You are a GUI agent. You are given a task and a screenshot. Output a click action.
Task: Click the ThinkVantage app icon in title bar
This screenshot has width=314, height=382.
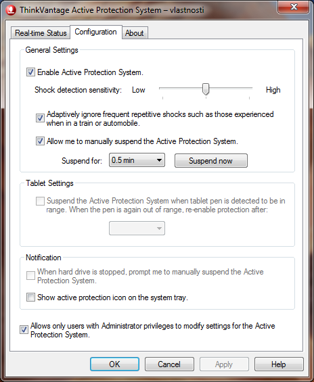coord(11,10)
